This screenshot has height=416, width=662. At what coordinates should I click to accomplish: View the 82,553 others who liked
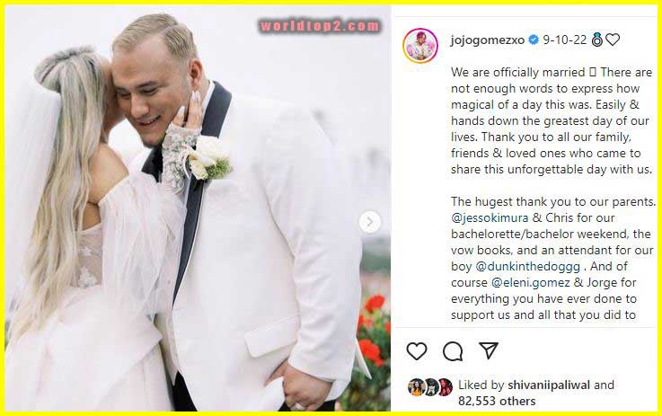[497, 401]
